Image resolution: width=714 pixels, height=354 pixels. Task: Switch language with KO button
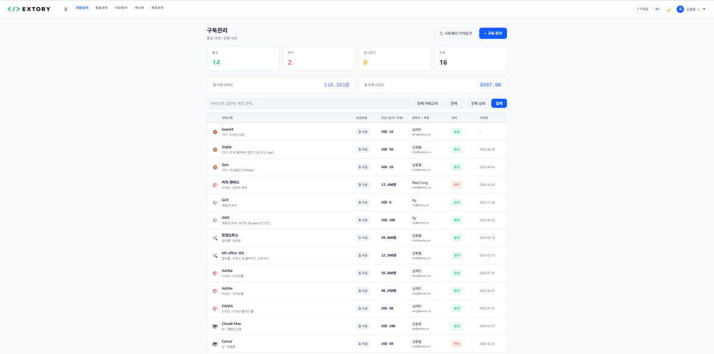(657, 9)
